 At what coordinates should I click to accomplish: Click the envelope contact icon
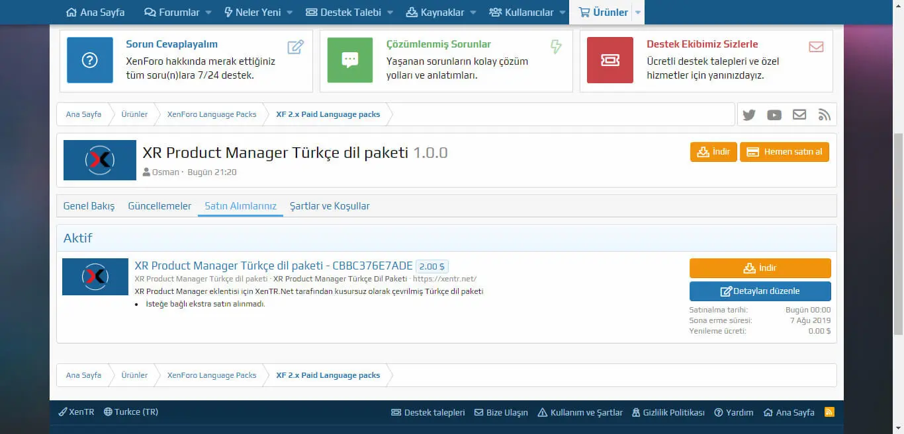[x=799, y=115]
